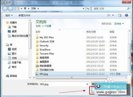Open the 视频 library
133x97 pixels.
coord(14,49)
